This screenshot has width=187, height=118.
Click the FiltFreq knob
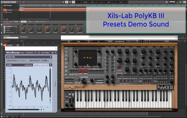click(23, 29)
